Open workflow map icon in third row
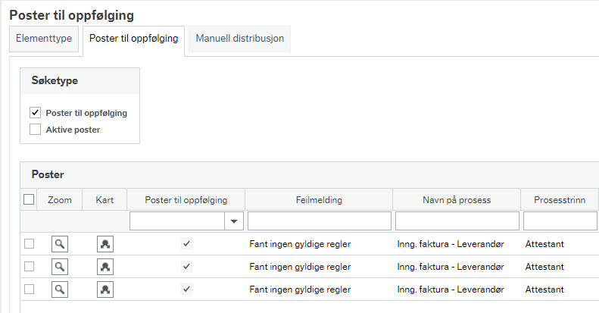This screenshot has width=599, height=313. pos(105,290)
